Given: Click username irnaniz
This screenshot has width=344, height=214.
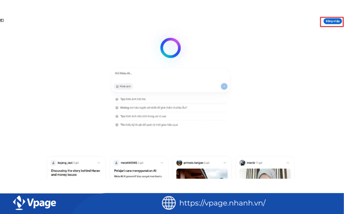Looking at the screenshot, I should point(251,163).
